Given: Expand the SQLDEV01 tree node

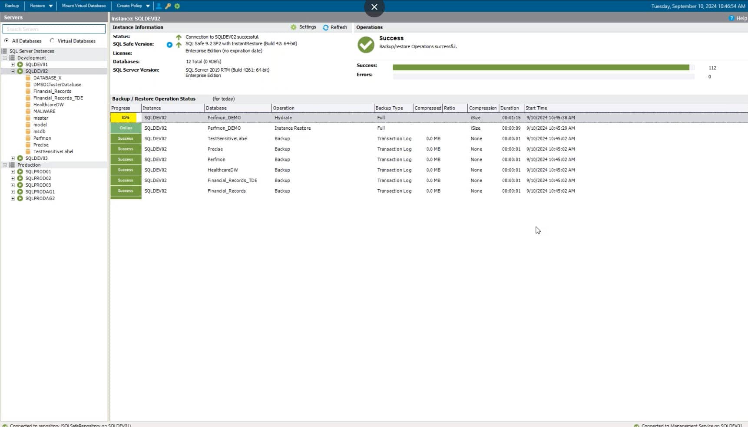Looking at the screenshot, I should 13,65.
